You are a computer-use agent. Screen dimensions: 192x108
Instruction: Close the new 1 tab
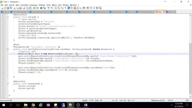[164, 12]
